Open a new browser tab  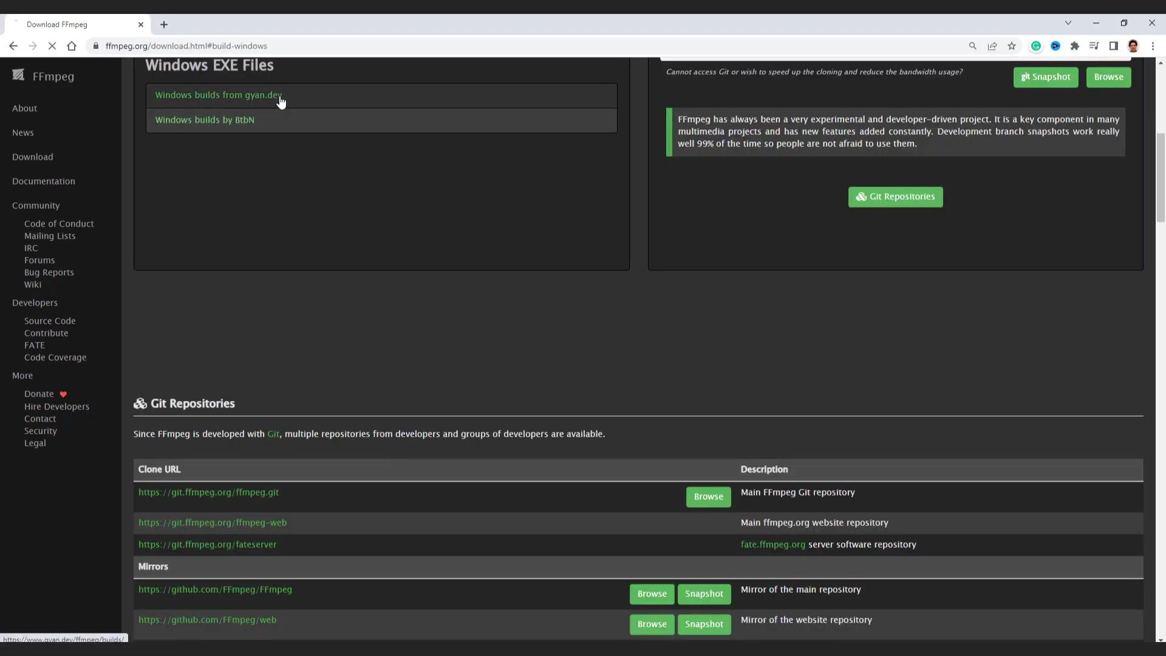[x=164, y=24]
